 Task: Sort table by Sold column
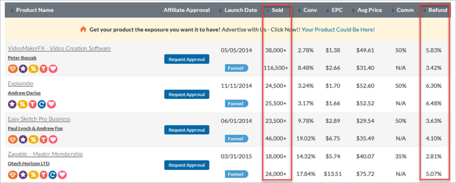(x=277, y=10)
